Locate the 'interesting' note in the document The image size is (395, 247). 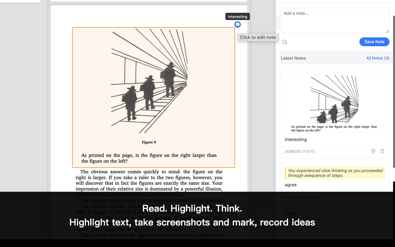click(373, 151)
